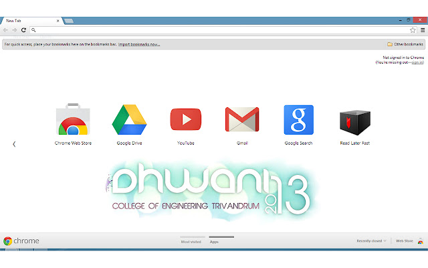The height and width of the screenshot is (268, 428).
Task: Click the forward navigation arrow
Action: pyautogui.click(x=15, y=30)
